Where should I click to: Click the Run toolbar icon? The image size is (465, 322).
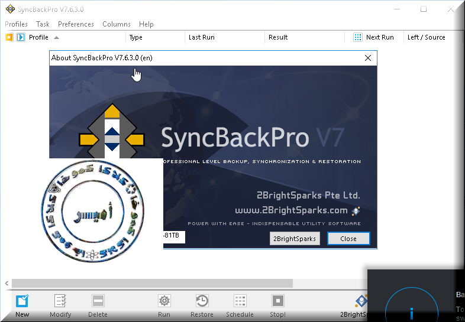(x=164, y=301)
